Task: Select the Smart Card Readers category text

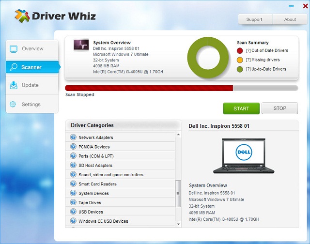Action: pos(97,184)
